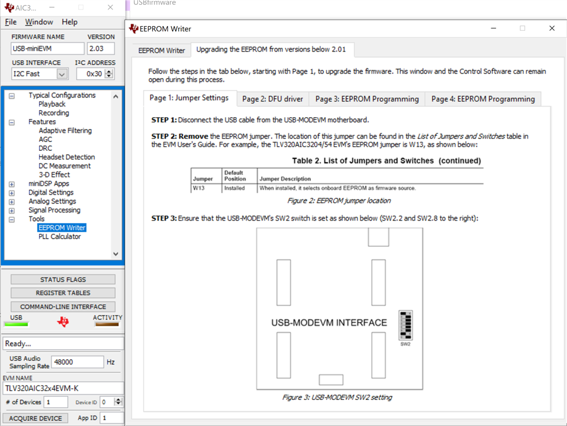The image size is (567, 426).
Task: Click the tree scrollbar up arrow
Action: (x=116, y=96)
